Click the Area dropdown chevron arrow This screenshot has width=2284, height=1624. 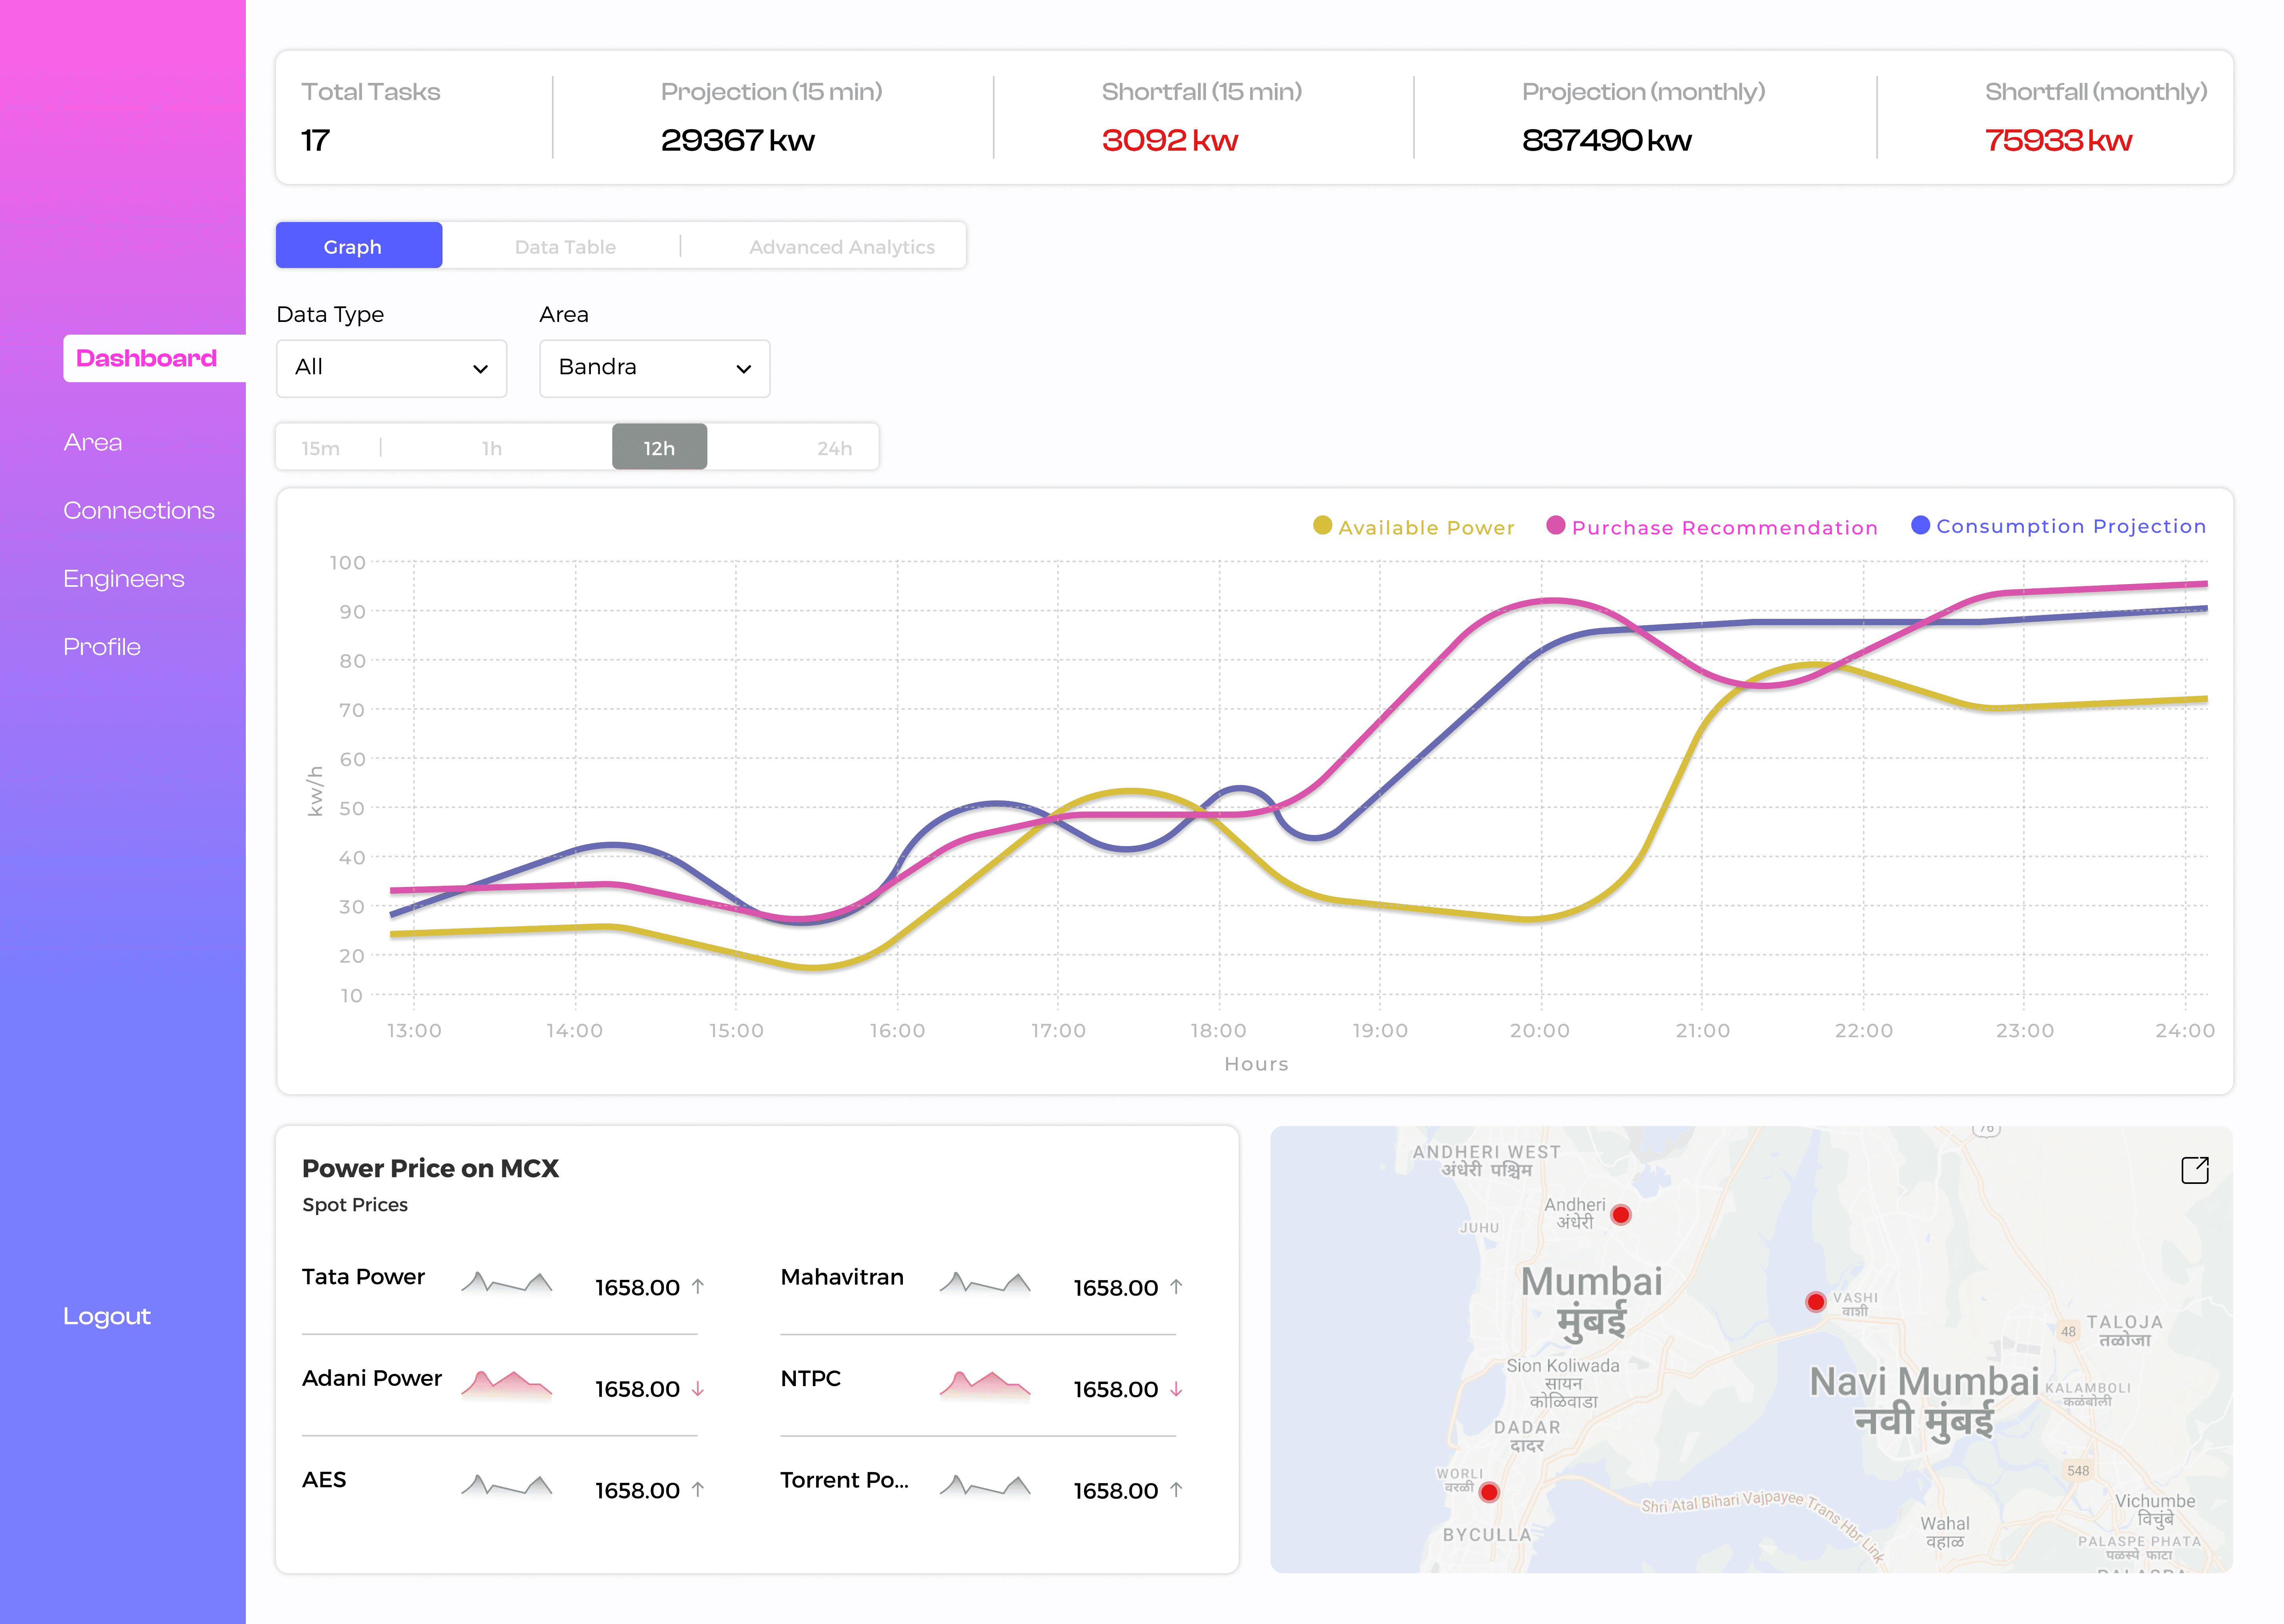tap(744, 369)
